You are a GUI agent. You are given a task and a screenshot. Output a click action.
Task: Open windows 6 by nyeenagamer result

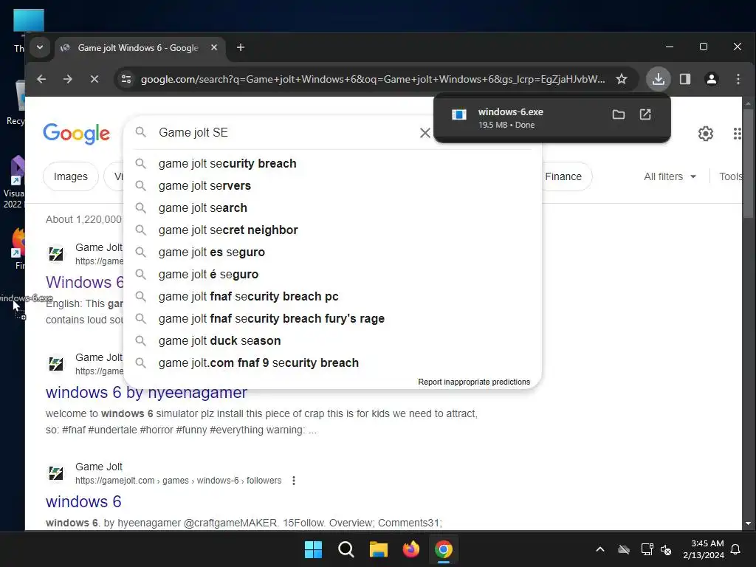(146, 393)
